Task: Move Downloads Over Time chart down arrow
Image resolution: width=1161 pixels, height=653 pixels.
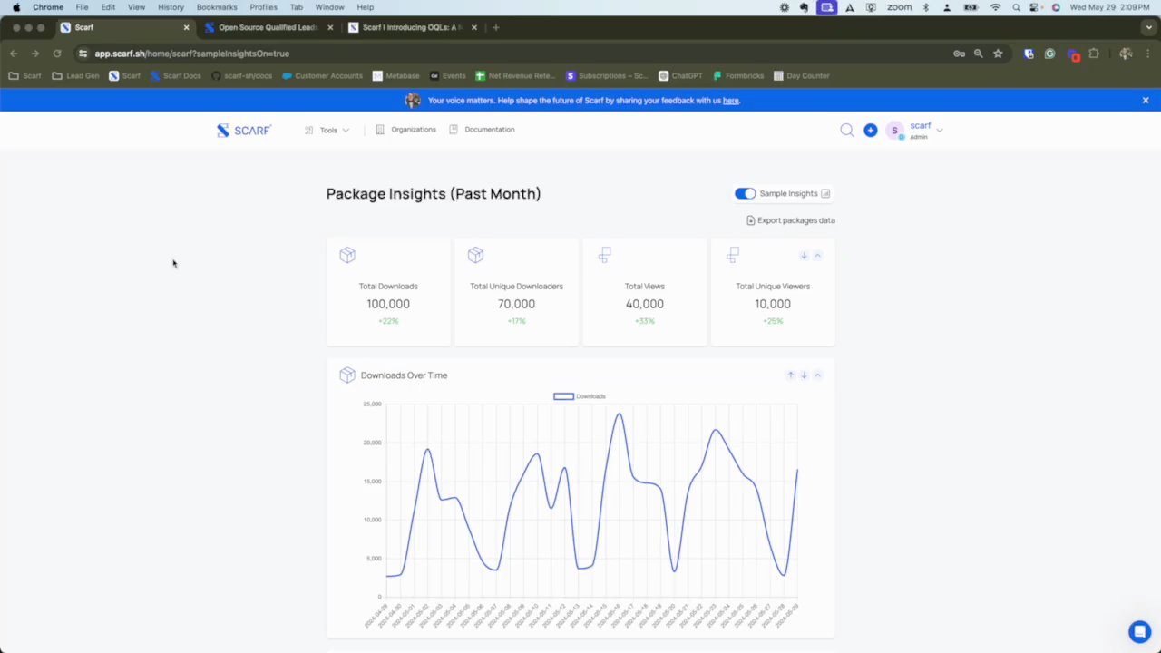Action: [804, 375]
